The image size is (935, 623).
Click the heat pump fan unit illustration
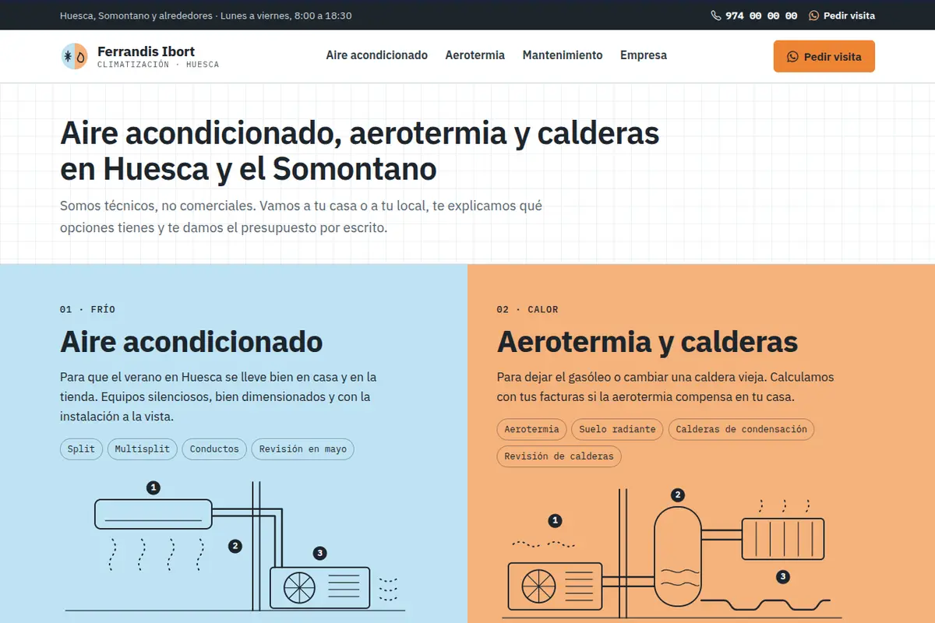pos(555,586)
